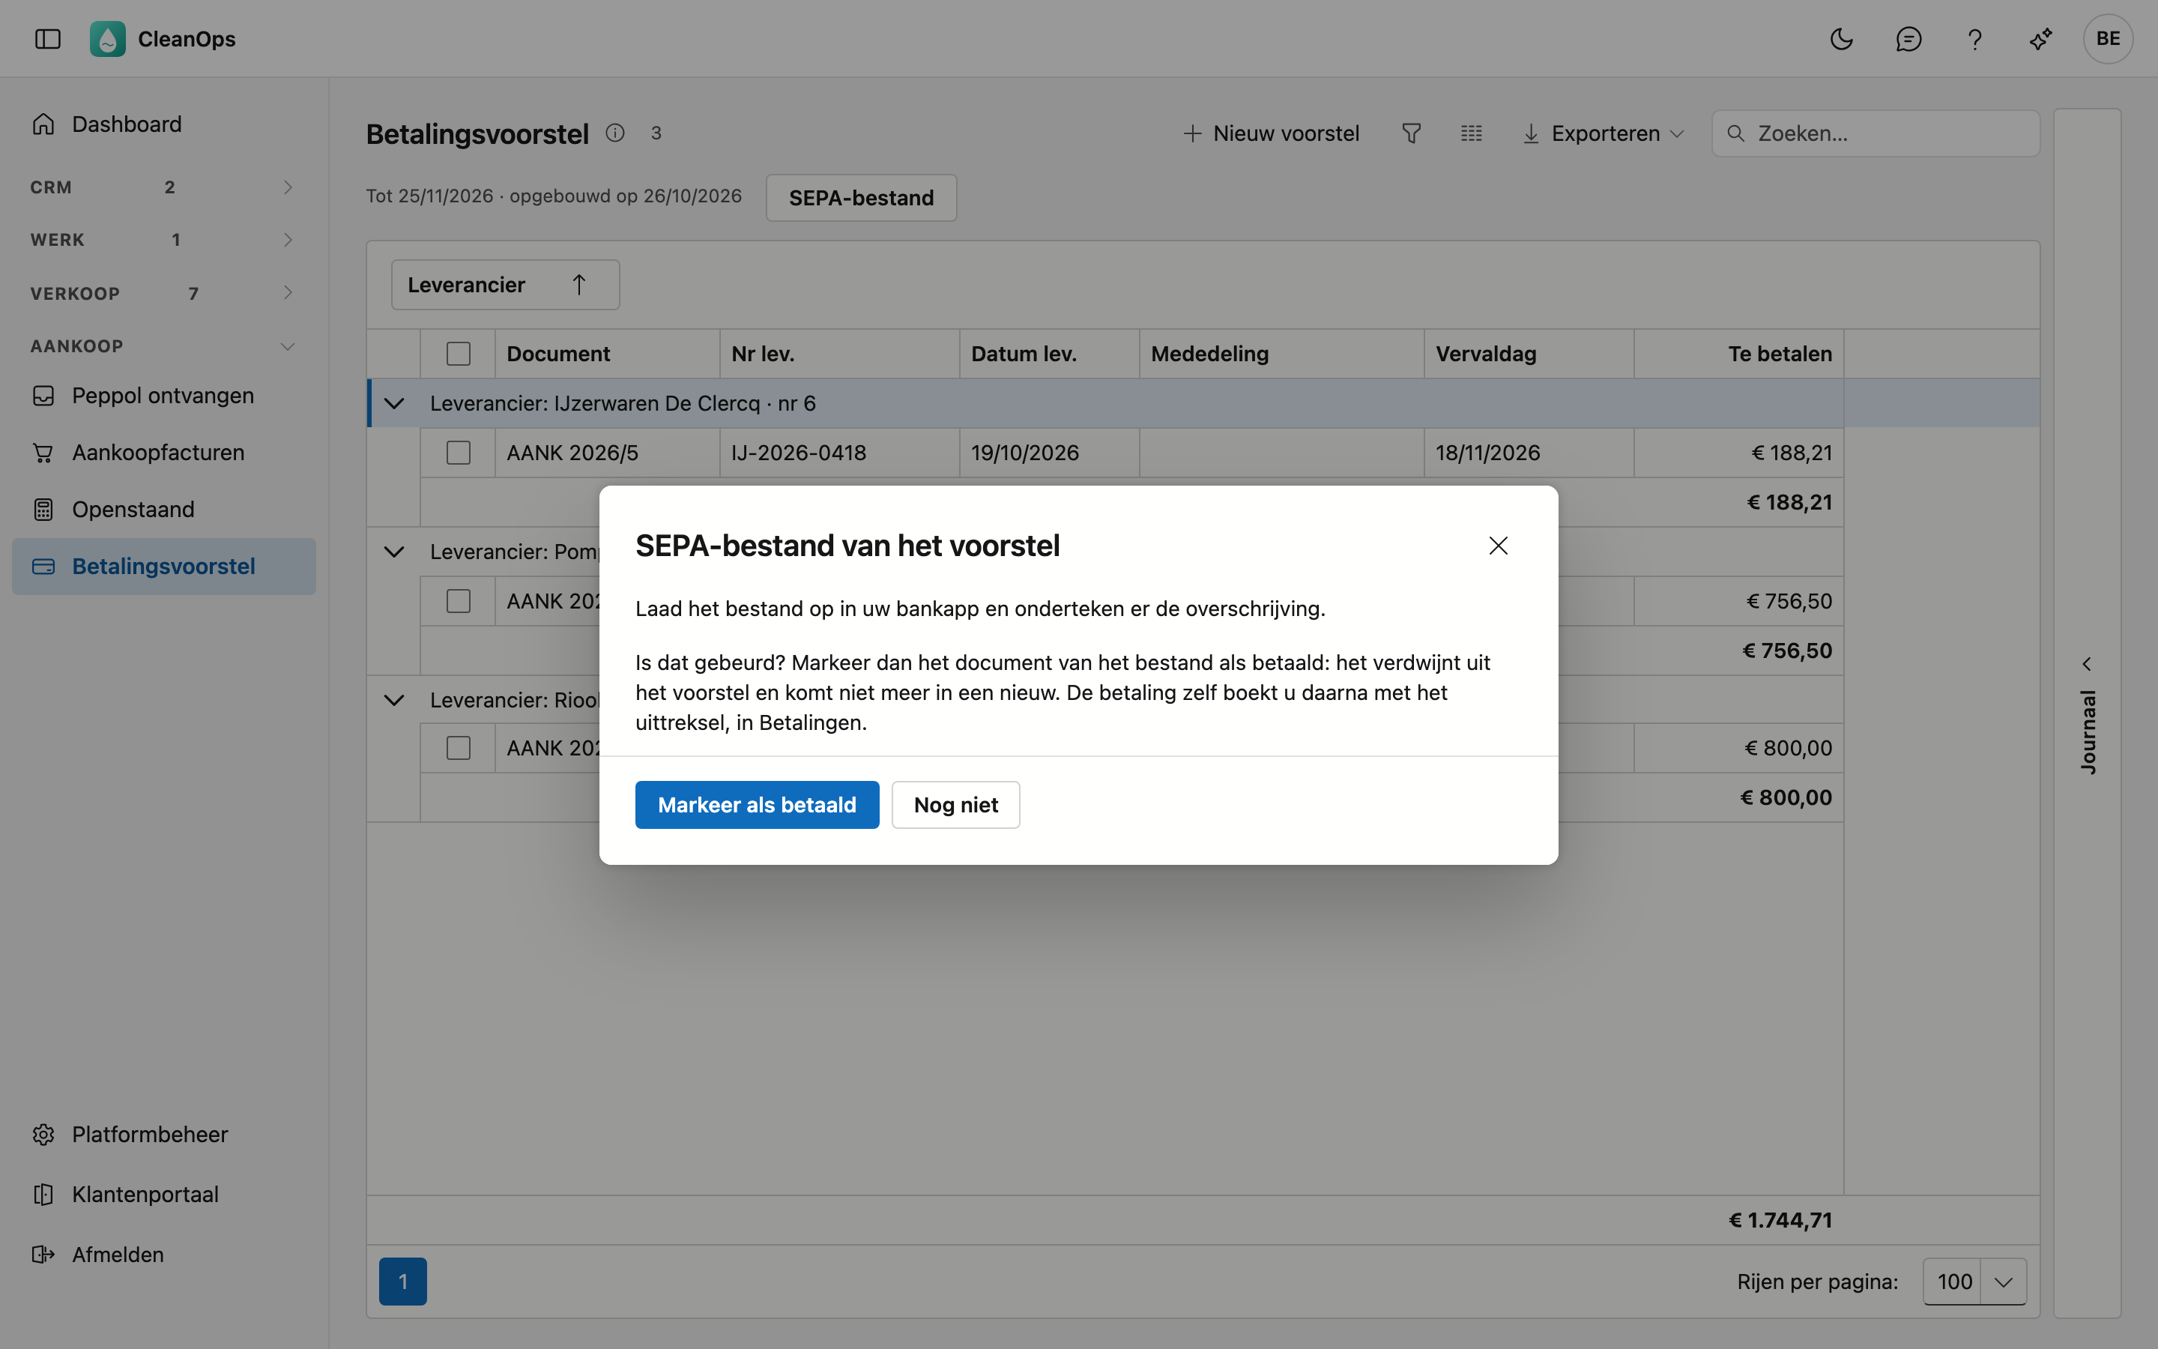Image resolution: width=2158 pixels, height=1349 pixels.
Task: Click Nieuw voorstel button
Action: (1271, 133)
